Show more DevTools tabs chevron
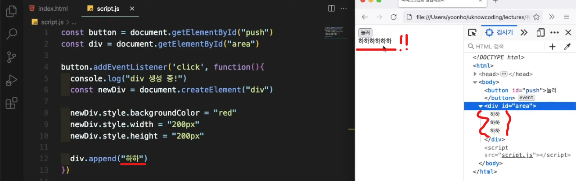576x181 pixels. coord(524,33)
